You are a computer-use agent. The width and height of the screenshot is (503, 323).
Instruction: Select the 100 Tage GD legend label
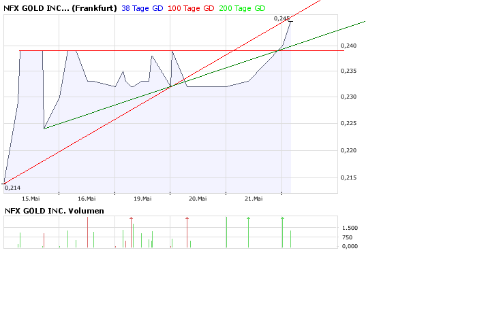(x=191, y=8)
